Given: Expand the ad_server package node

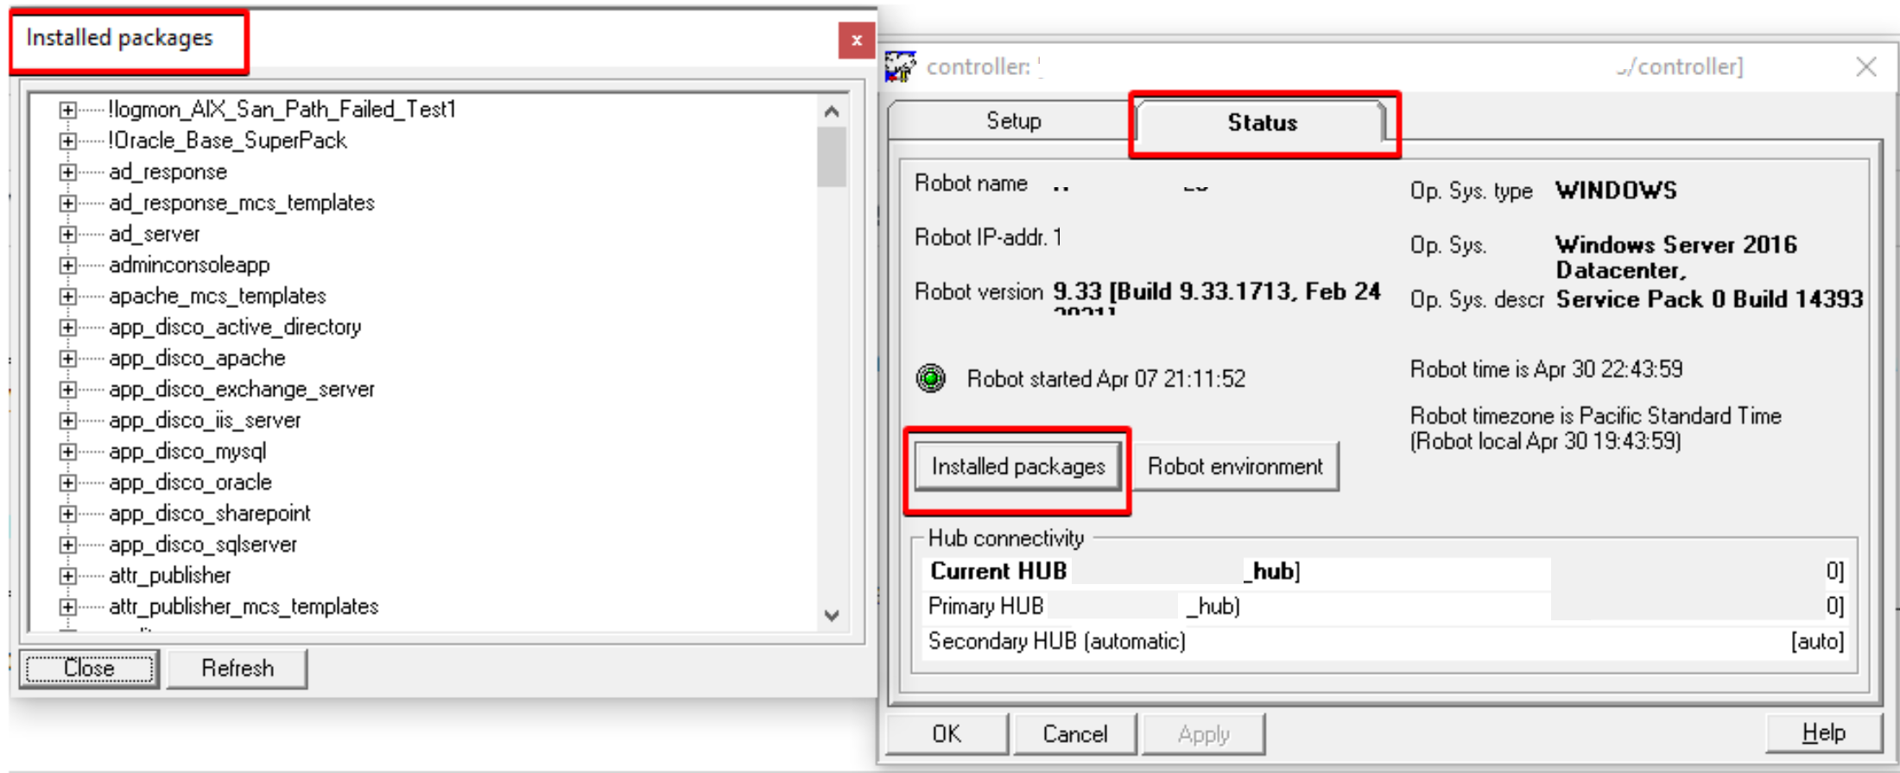Looking at the screenshot, I should tap(67, 234).
